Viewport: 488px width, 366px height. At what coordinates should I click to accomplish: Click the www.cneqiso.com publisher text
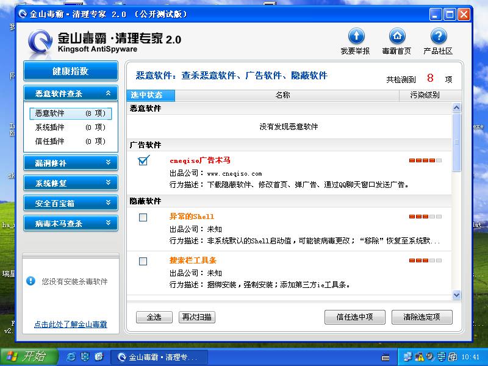(234, 174)
